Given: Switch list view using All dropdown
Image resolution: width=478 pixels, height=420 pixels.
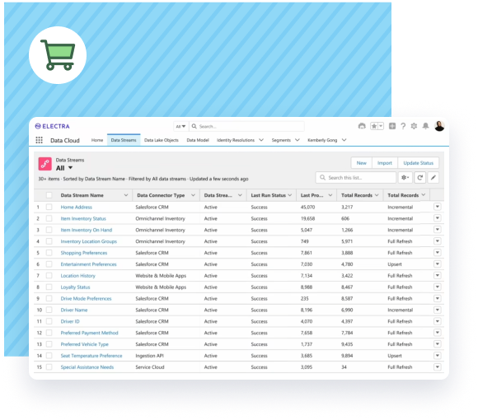Looking at the screenshot, I should (x=64, y=168).
